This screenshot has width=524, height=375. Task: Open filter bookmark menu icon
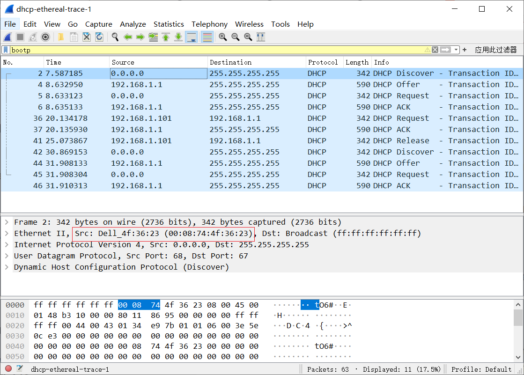[6, 50]
